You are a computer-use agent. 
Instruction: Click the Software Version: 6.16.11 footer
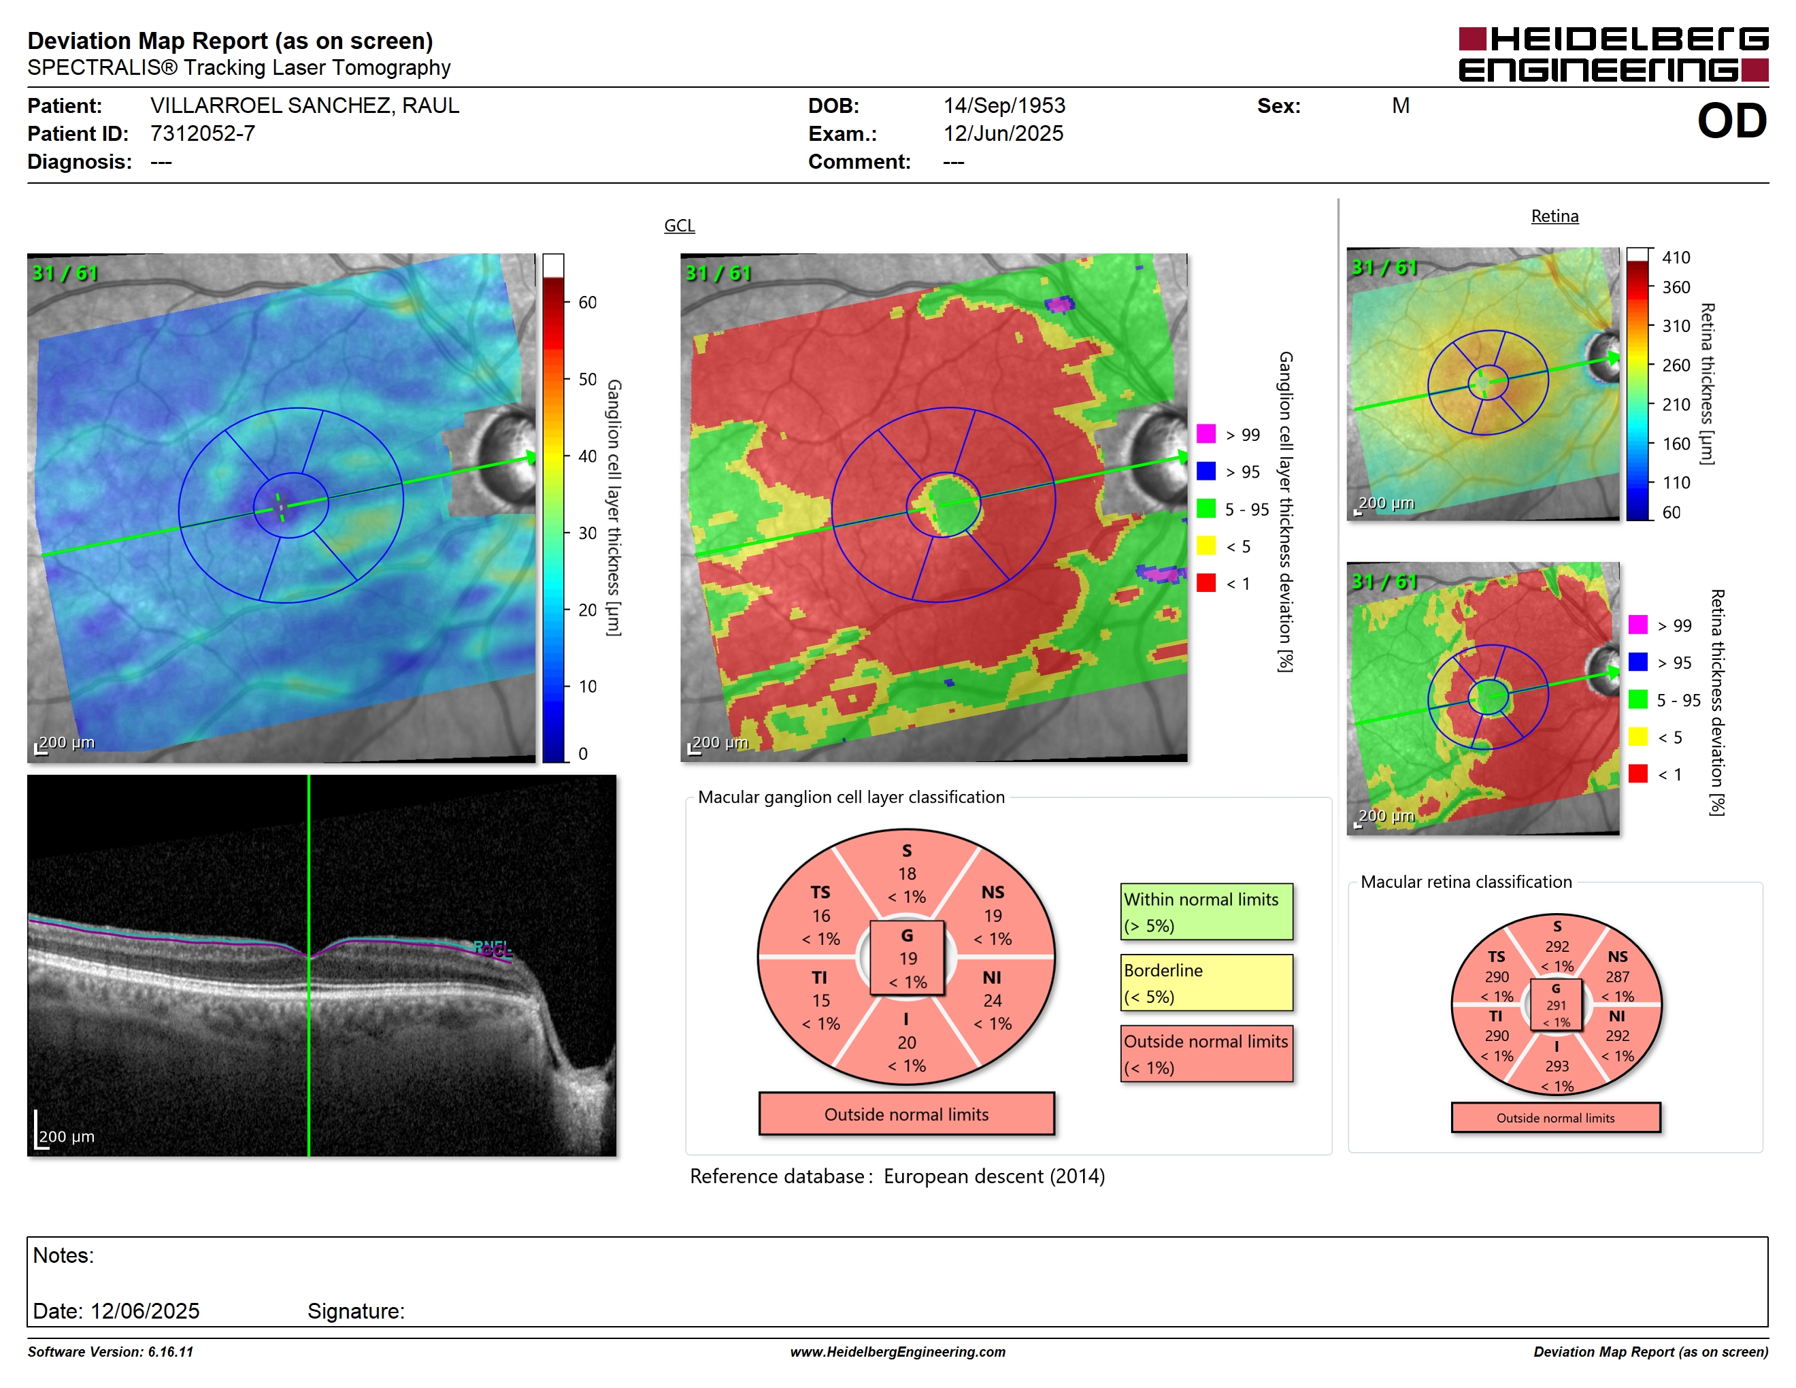110,1352
